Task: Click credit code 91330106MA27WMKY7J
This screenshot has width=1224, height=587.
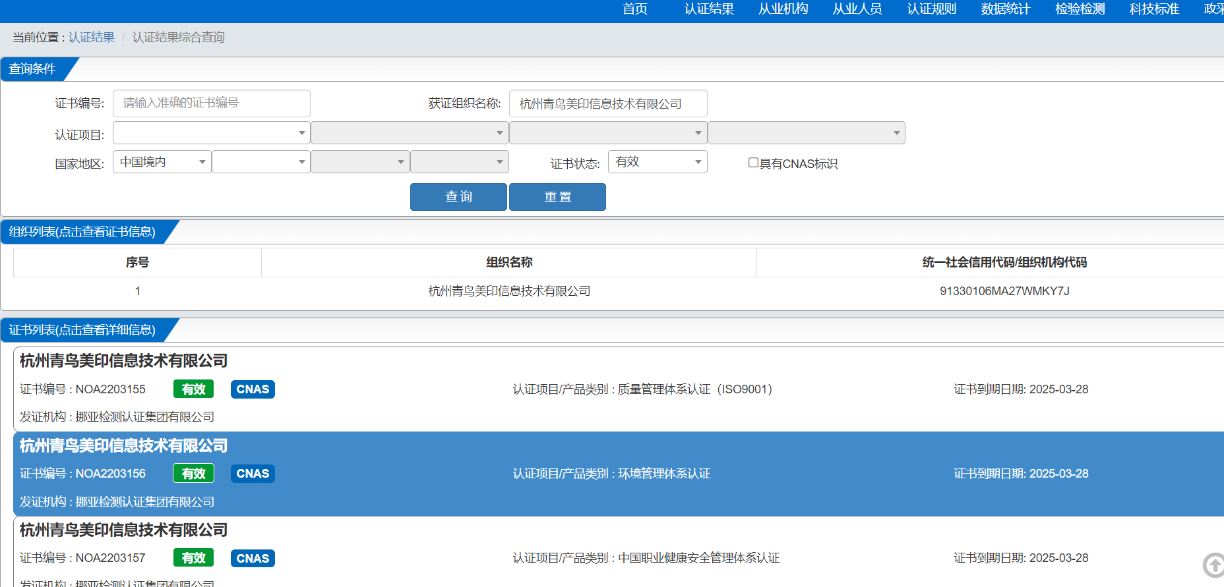Action: [1004, 291]
